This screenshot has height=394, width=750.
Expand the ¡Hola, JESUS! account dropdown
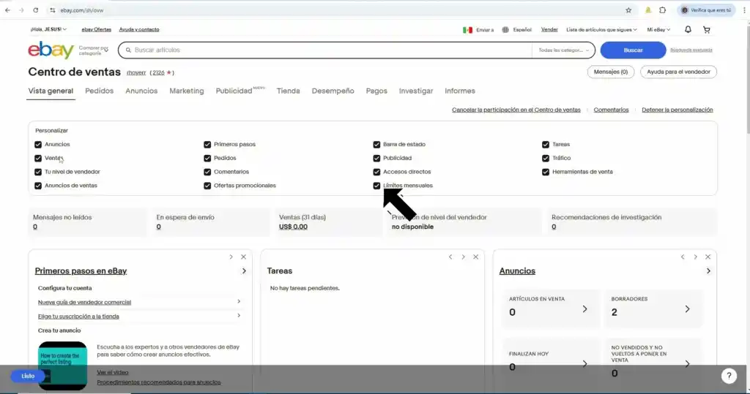click(x=48, y=29)
